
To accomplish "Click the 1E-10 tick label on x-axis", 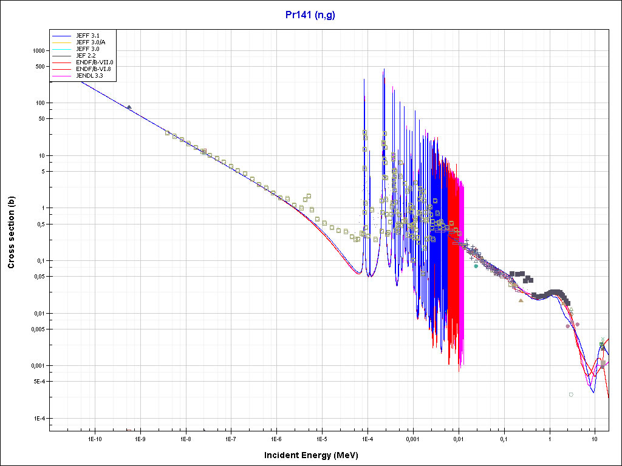I will pyautogui.click(x=94, y=438).
